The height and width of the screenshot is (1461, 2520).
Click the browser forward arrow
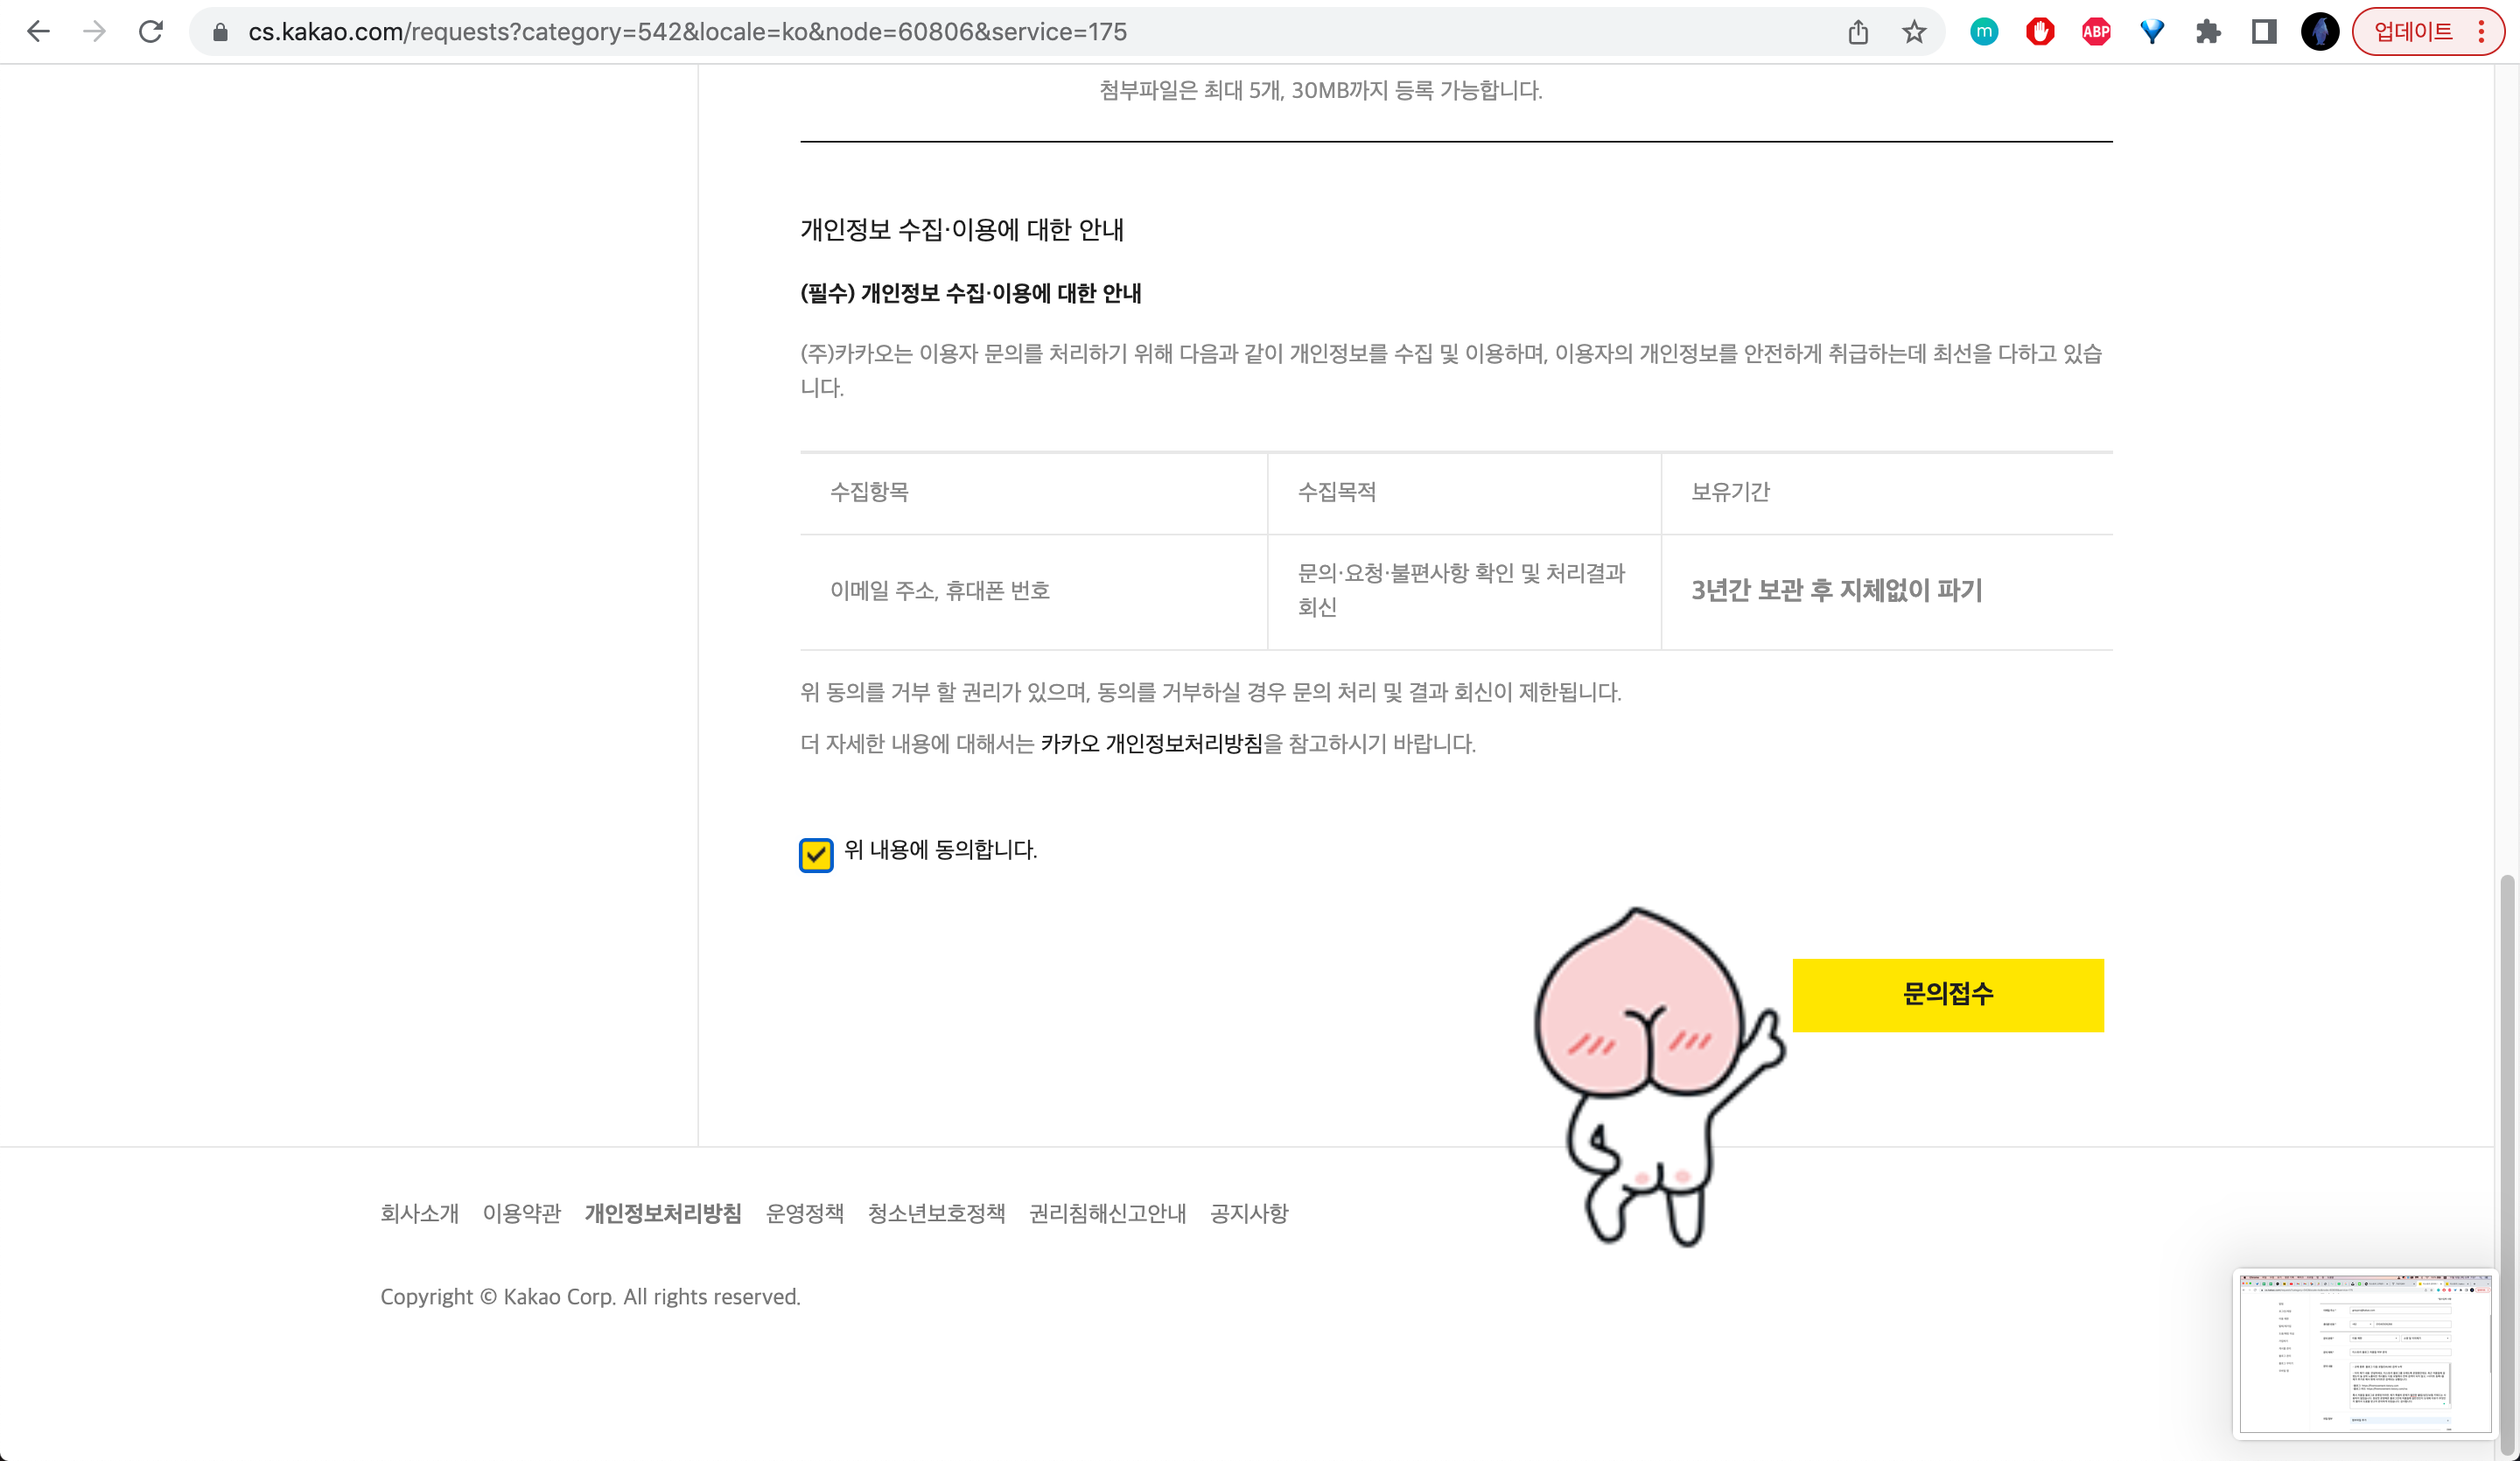[94, 32]
